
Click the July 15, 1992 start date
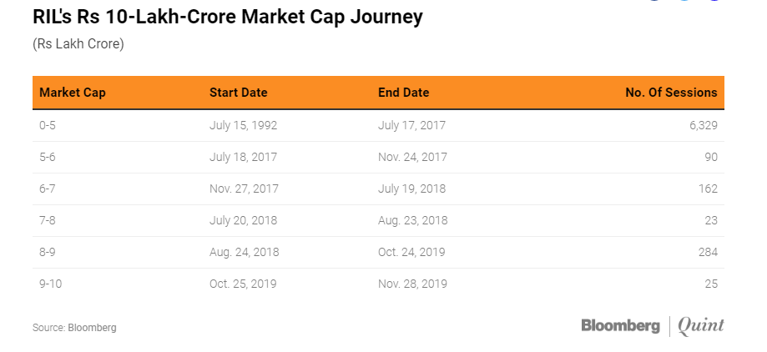[243, 125]
